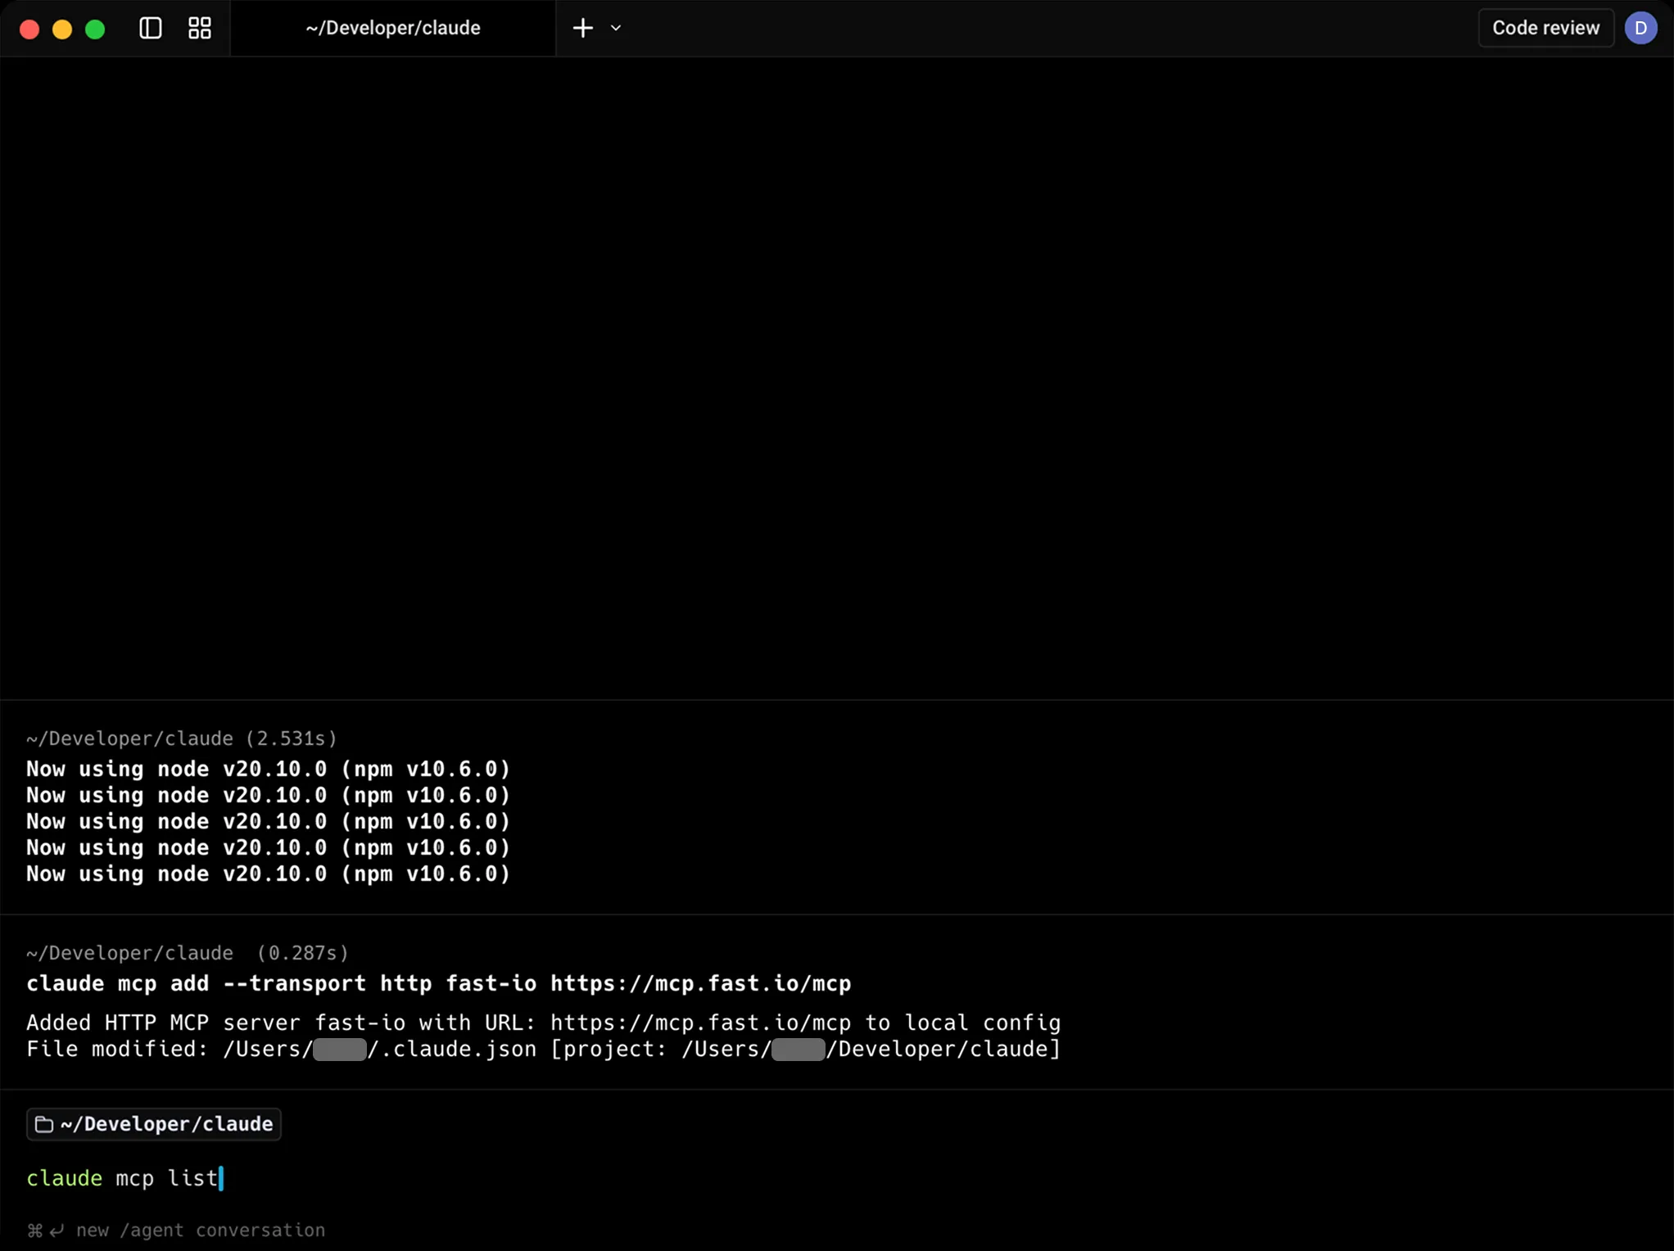The width and height of the screenshot is (1674, 1251).
Task: Click the (2.531s) block duration label
Action: tap(291, 738)
